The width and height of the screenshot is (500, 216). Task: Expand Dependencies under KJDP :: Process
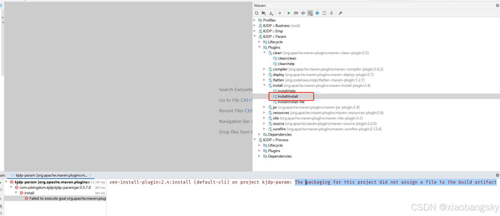259,156
